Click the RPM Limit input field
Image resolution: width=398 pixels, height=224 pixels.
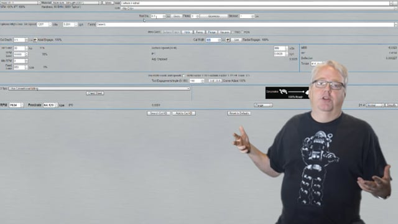[x=19, y=54]
